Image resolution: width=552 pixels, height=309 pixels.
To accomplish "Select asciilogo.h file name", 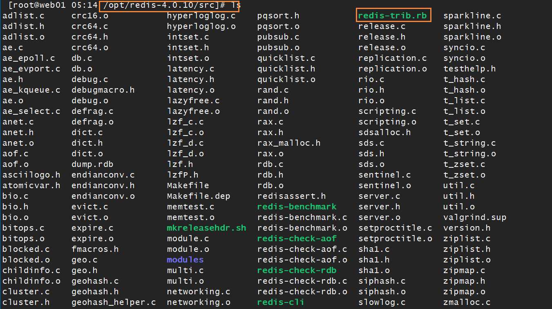I will pyautogui.click(x=31, y=175).
